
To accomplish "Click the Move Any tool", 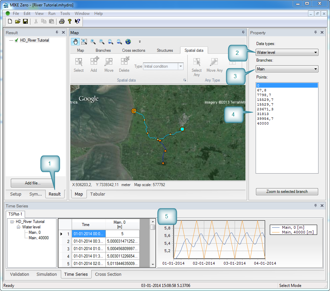I will pyautogui.click(x=214, y=65).
